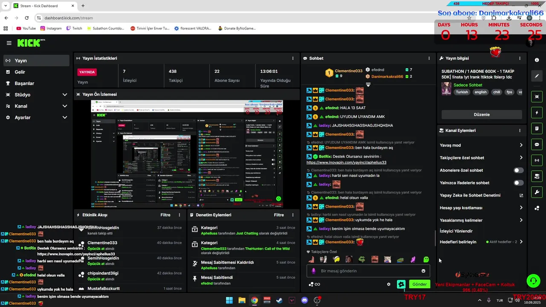Open Yavaş mod options chevron
This screenshot has width=546, height=307.
point(521,145)
